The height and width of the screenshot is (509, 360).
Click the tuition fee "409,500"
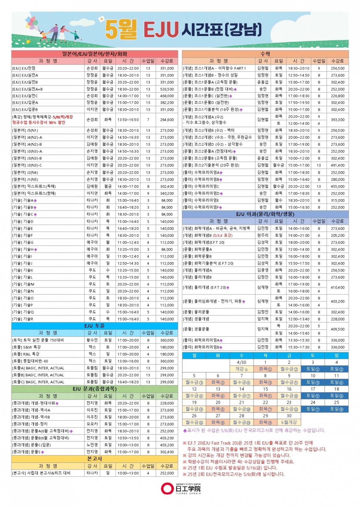[x=338, y=329]
